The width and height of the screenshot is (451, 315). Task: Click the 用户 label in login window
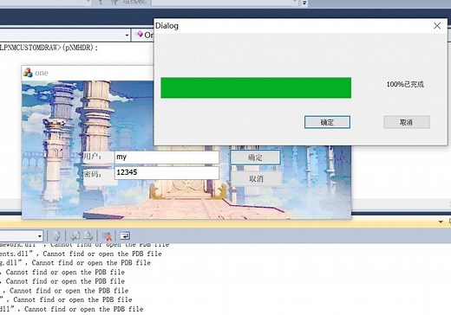pos(93,157)
